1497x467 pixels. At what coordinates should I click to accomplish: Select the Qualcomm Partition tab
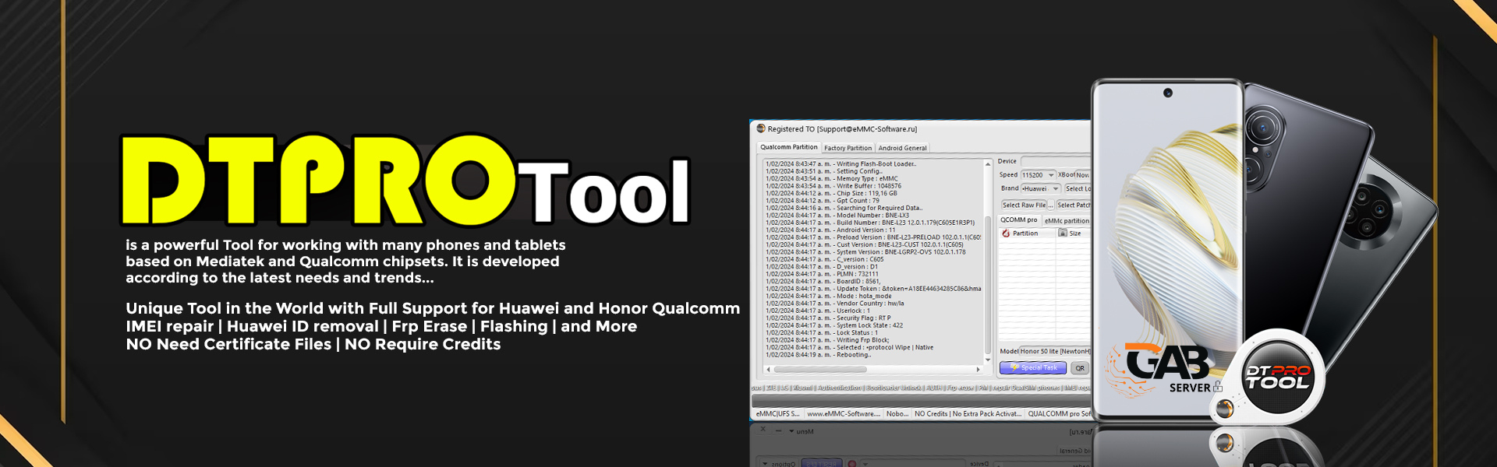coord(788,147)
